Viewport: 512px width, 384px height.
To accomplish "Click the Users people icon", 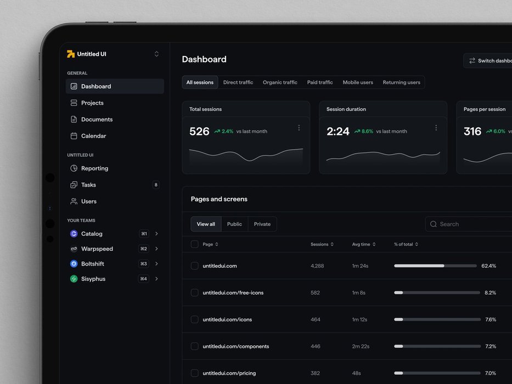I will click(74, 201).
